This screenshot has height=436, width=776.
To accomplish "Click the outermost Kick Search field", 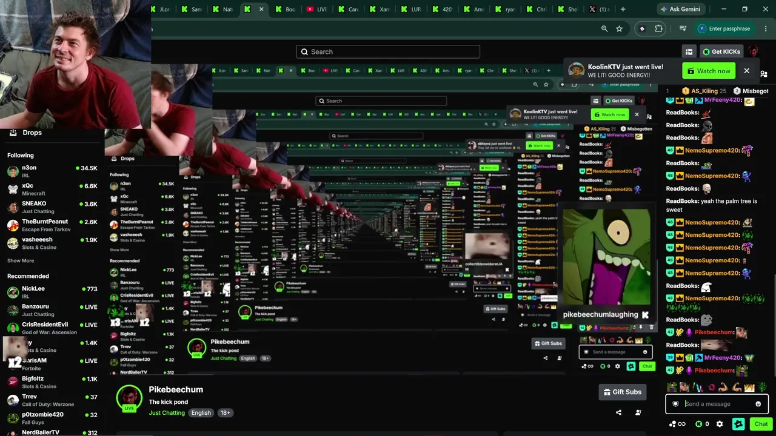I will 388,51.
